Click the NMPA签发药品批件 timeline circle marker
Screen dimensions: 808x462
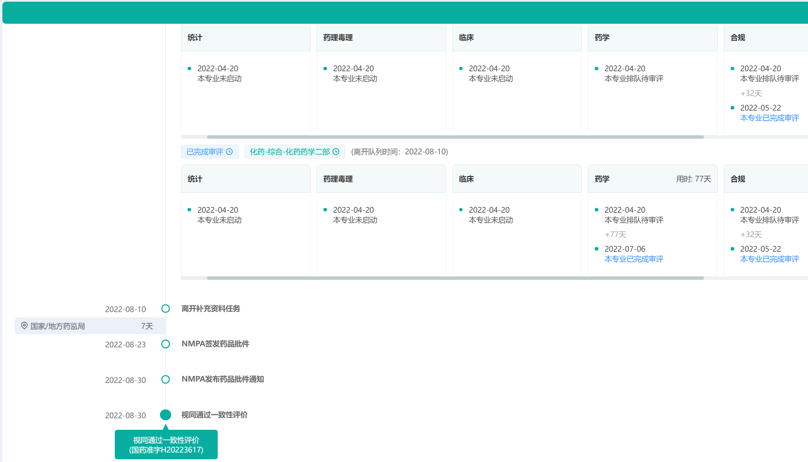tap(165, 344)
